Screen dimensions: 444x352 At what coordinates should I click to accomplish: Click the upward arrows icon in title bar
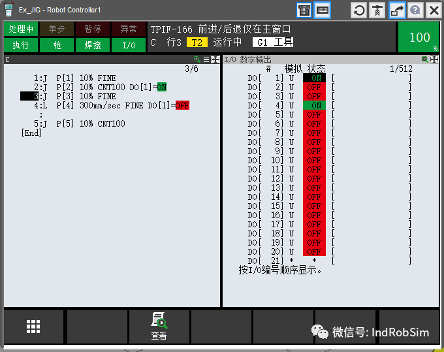coord(377,10)
